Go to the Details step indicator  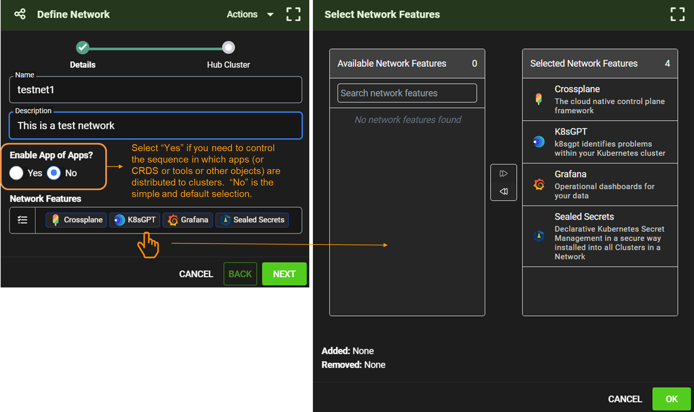coord(83,48)
